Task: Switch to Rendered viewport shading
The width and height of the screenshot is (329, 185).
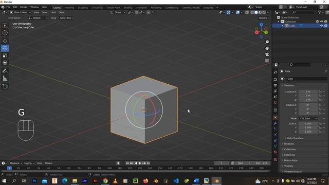Action: pyautogui.click(x=264, y=12)
